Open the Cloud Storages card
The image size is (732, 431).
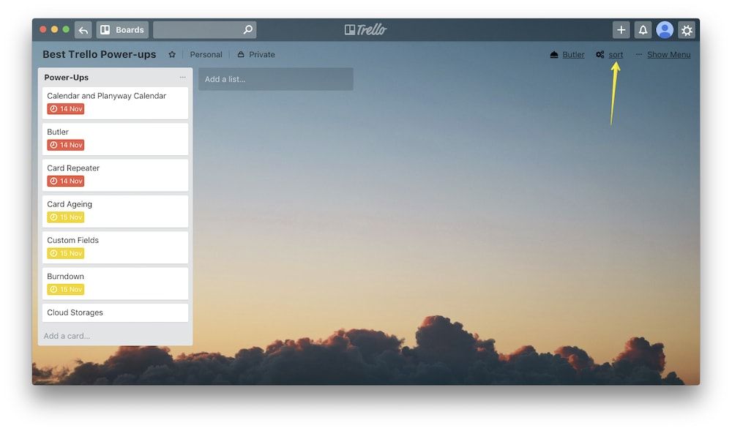(116, 312)
